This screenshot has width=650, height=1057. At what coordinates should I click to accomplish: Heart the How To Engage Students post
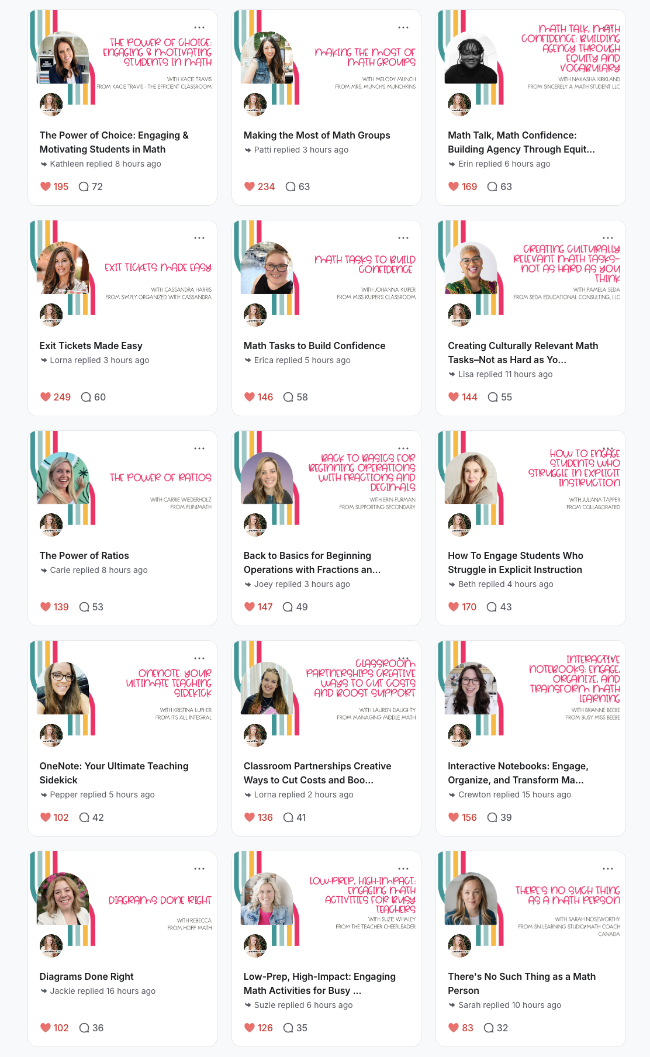tap(454, 607)
